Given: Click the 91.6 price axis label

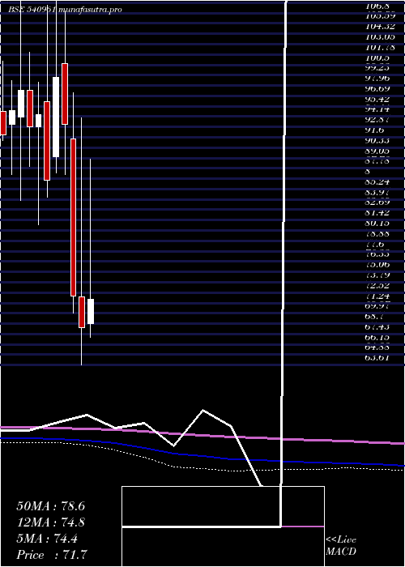Looking at the screenshot, I should (x=375, y=130).
